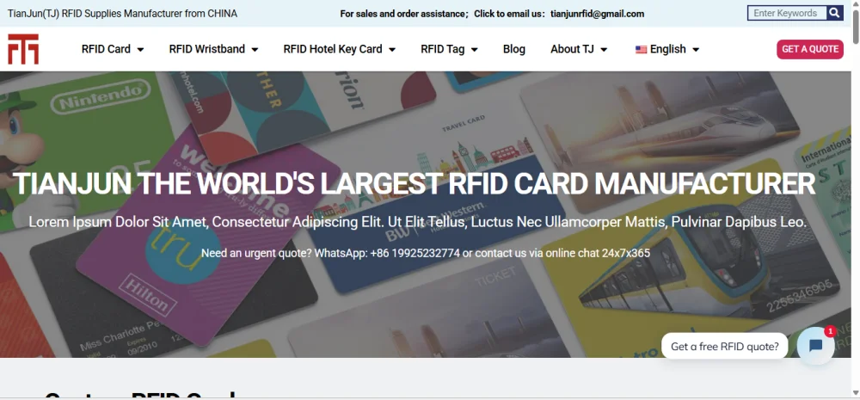The image size is (860, 400).
Task: Expand the RFID Card dropdown arrow
Action: click(140, 49)
